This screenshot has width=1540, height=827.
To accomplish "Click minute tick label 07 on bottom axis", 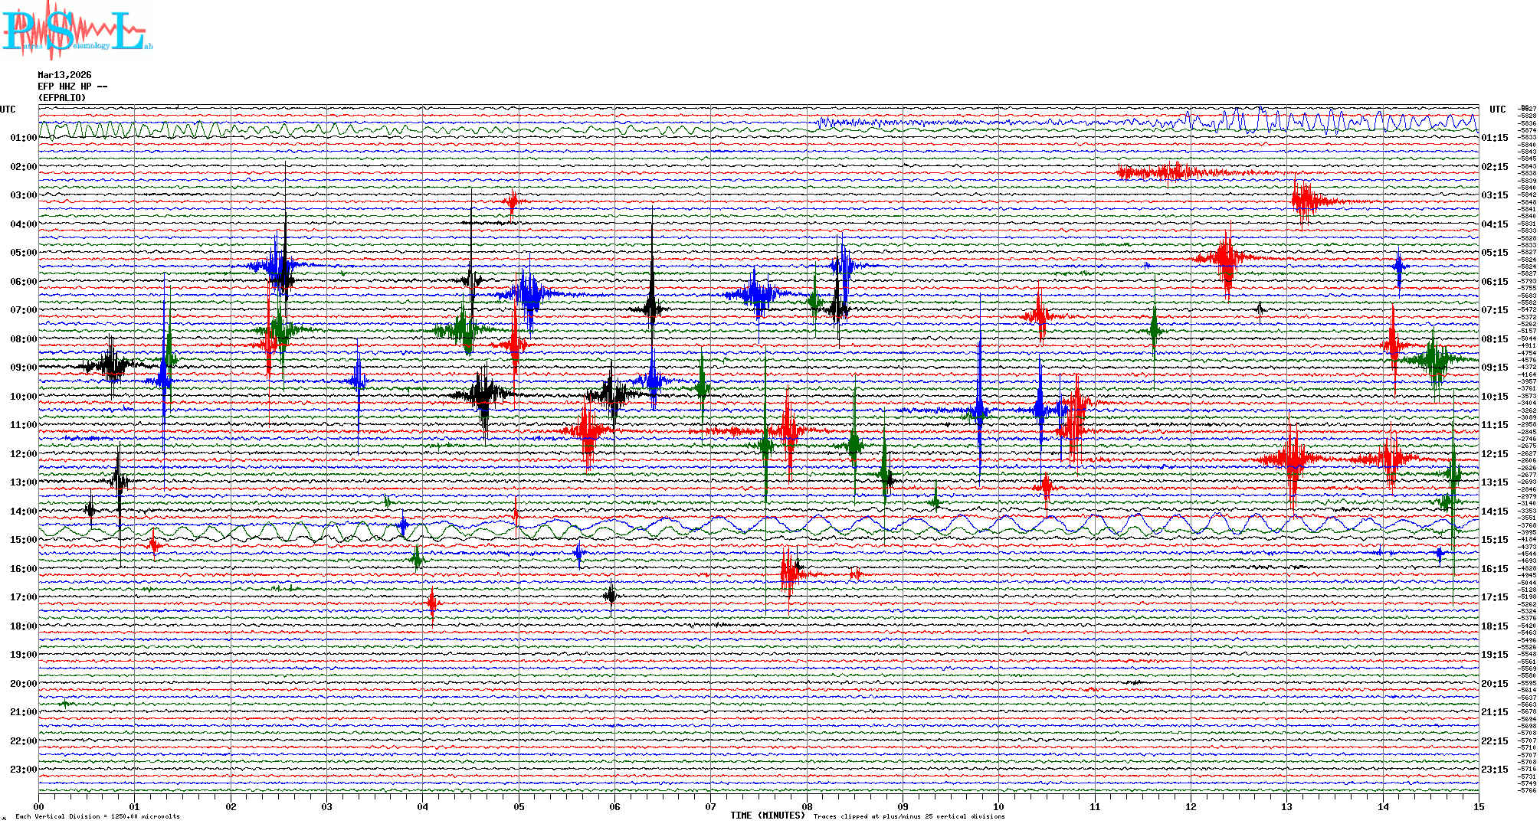I will [x=711, y=806].
